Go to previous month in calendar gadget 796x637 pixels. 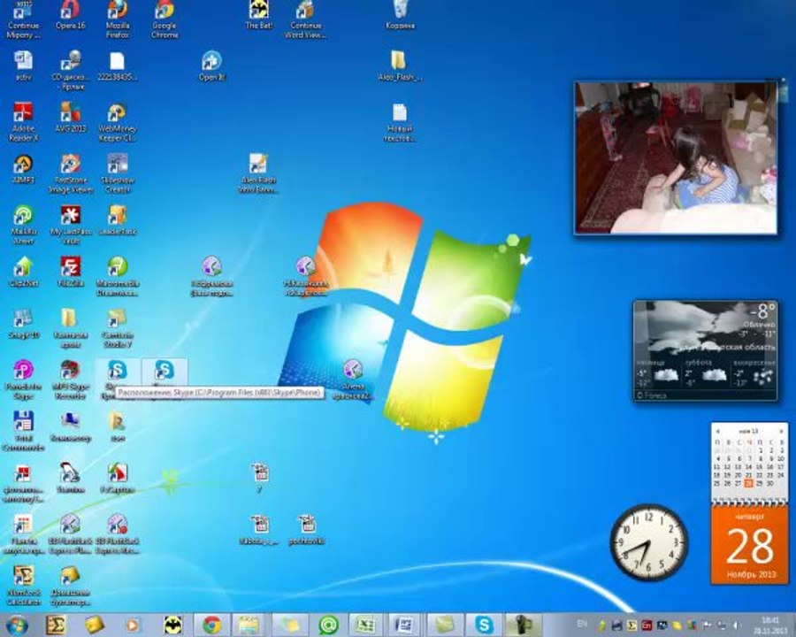(718, 431)
